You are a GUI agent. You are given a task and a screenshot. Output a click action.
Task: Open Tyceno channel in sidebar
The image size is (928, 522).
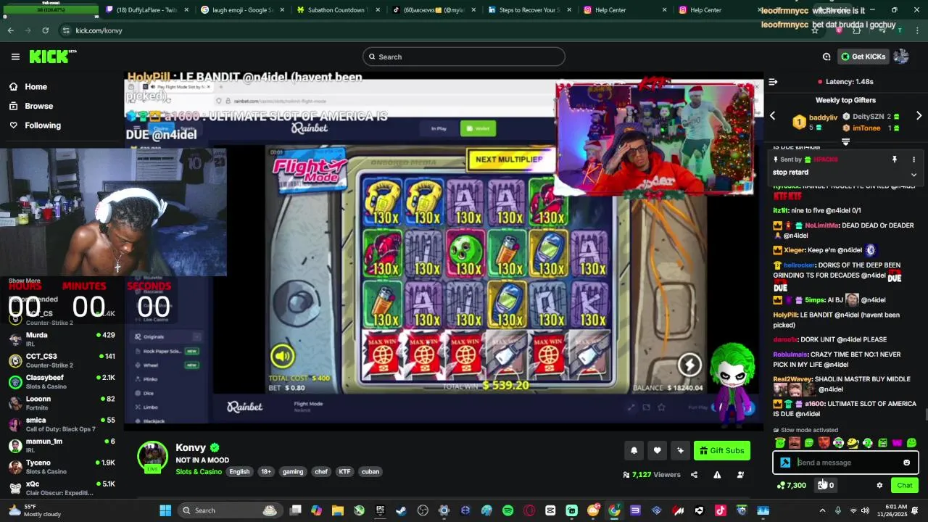tap(62, 467)
